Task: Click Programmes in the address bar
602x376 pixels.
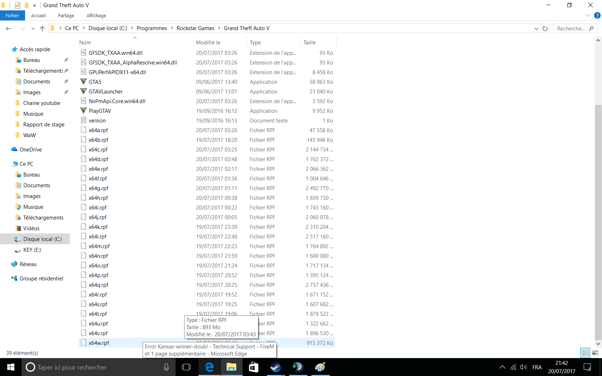Action: click(152, 28)
